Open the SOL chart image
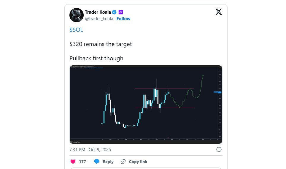This screenshot has width=286, height=169. 146,104
